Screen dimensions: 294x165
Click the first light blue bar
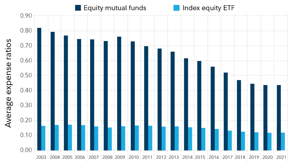pyautogui.click(x=46, y=137)
